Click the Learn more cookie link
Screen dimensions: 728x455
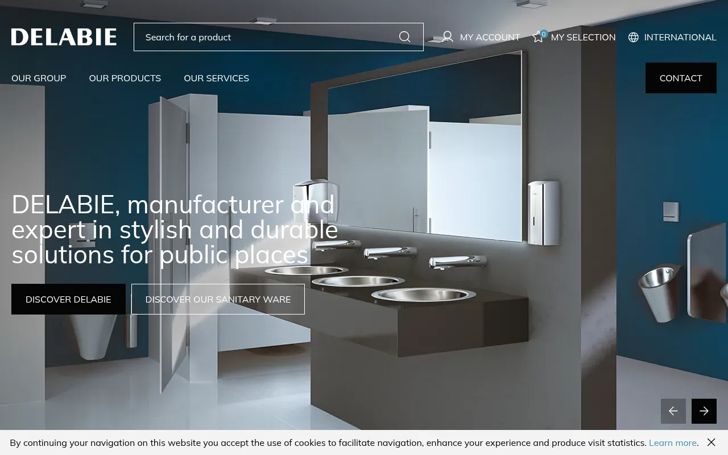[673, 442]
